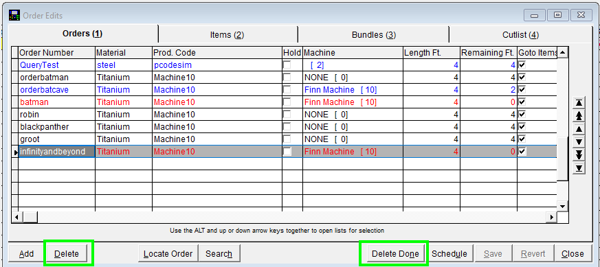
Task: Click the Remaining Ft. column header
Action: 489,53
